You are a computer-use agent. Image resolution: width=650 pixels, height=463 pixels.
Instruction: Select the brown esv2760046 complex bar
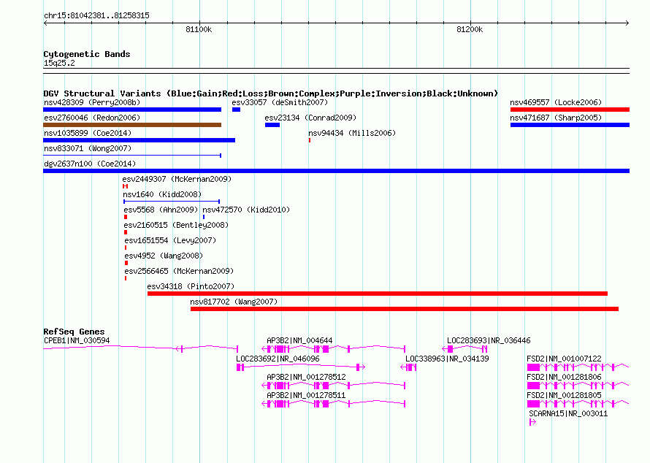click(x=132, y=125)
